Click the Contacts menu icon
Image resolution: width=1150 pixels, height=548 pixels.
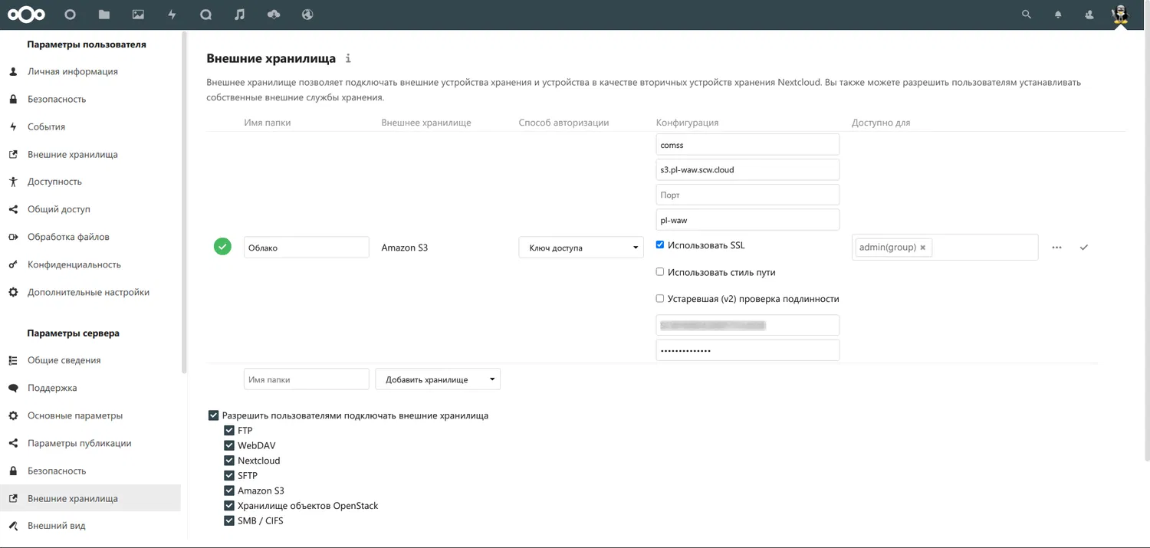pyautogui.click(x=1089, y=15)
